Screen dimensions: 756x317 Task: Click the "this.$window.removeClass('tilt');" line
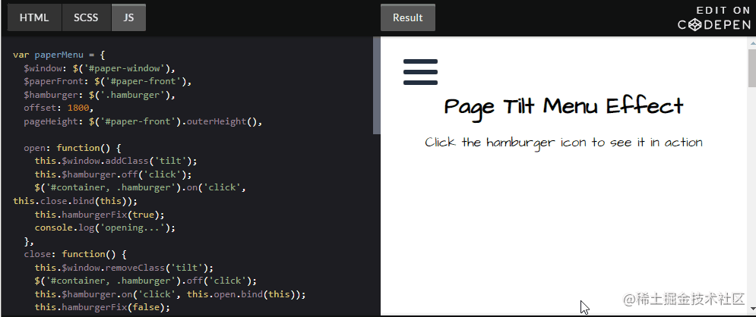click(123, 268)
